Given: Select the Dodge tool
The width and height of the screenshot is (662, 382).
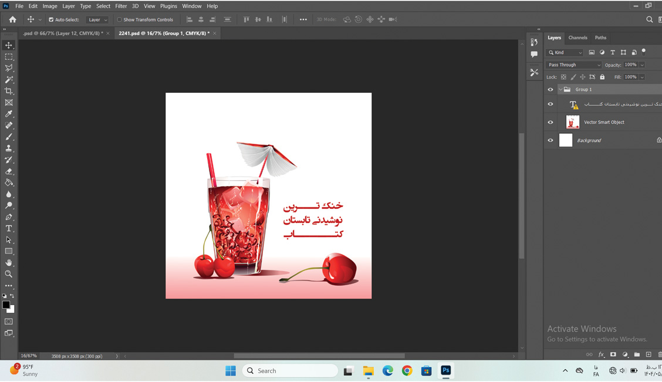Looking at the screenshot, I should pos(8,205).
